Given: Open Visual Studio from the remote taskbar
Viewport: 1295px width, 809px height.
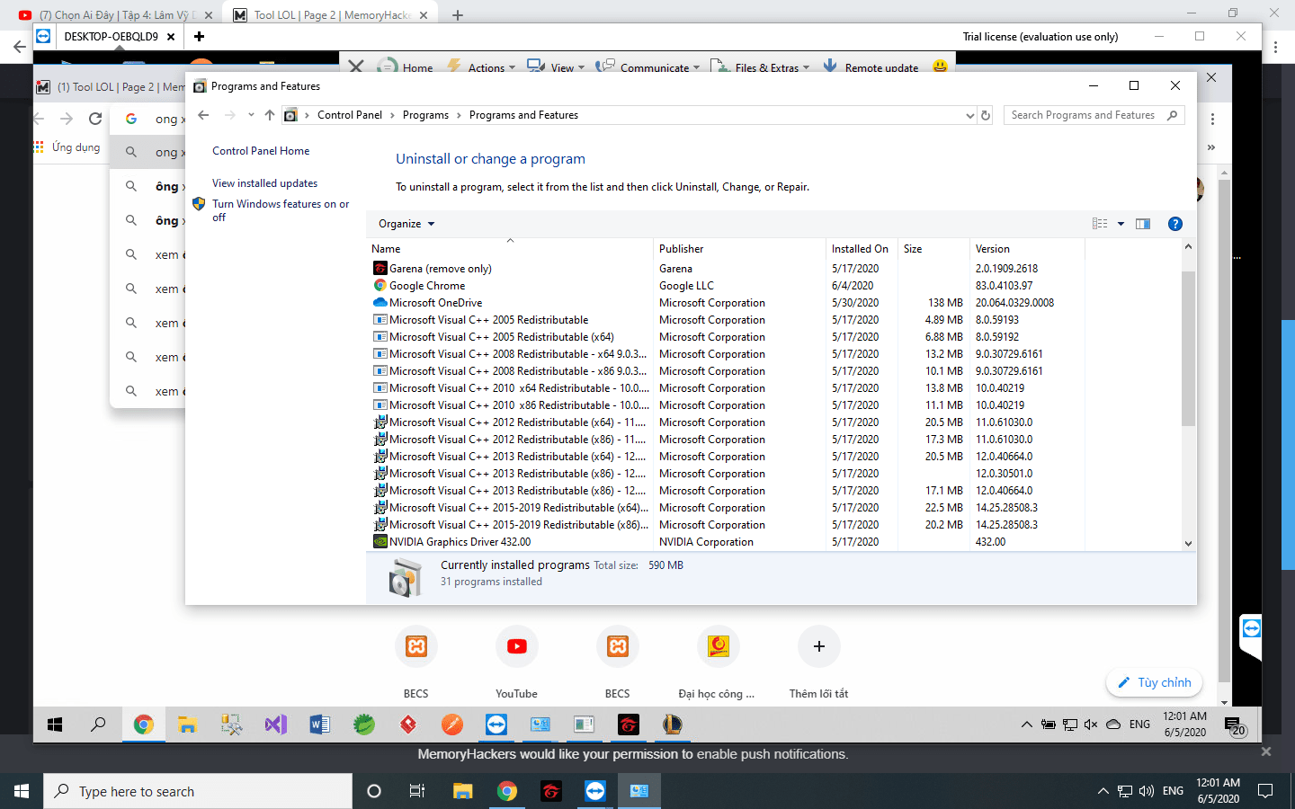Looking at the screenshot, I should pos(275,725).
